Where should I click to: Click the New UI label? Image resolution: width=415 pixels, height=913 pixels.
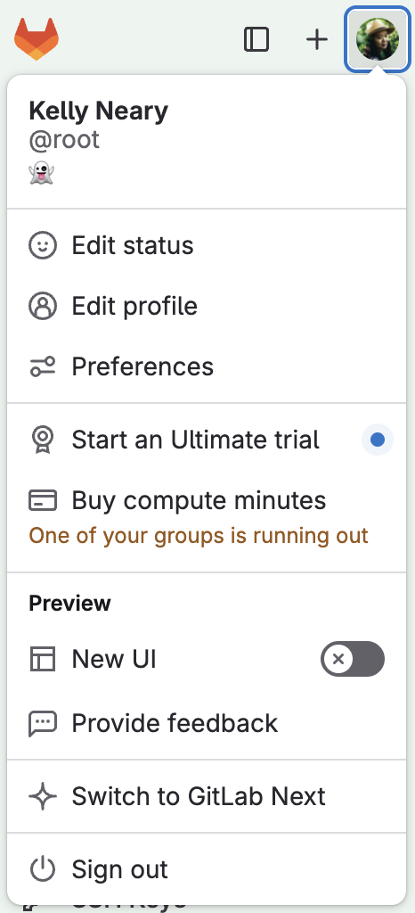[x=114, y=659]
